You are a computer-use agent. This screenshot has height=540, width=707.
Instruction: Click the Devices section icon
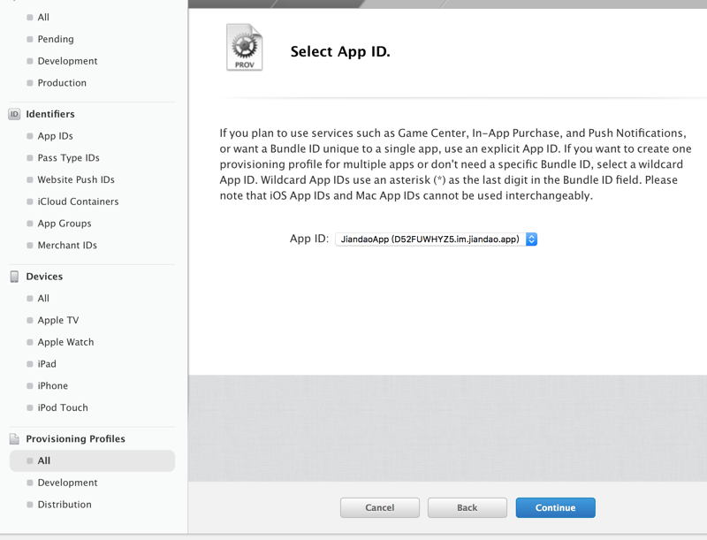pos(14,277)
